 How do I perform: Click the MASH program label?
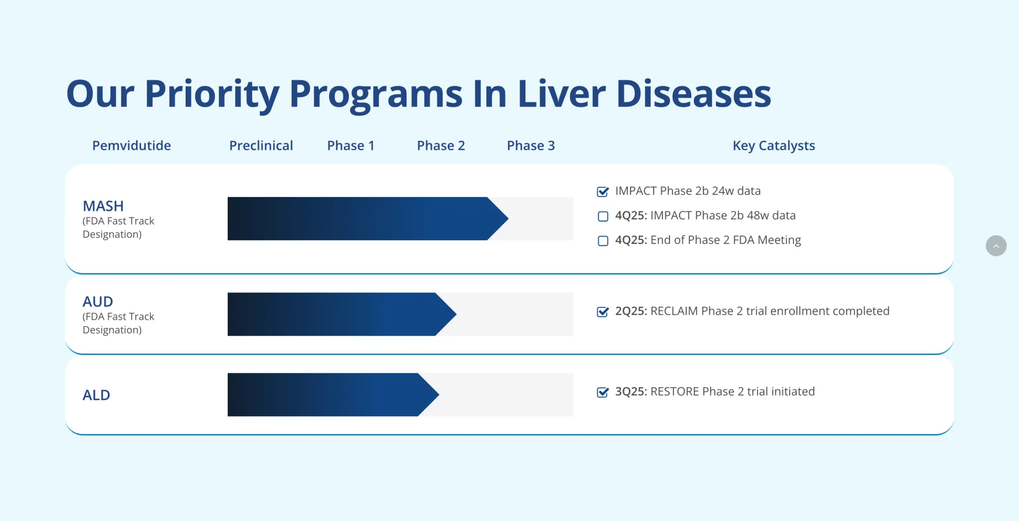pyautogui.click(x=103, y=206)
